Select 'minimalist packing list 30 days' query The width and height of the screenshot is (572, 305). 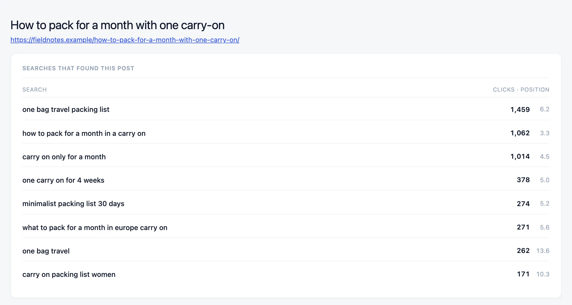coord(73,204)
